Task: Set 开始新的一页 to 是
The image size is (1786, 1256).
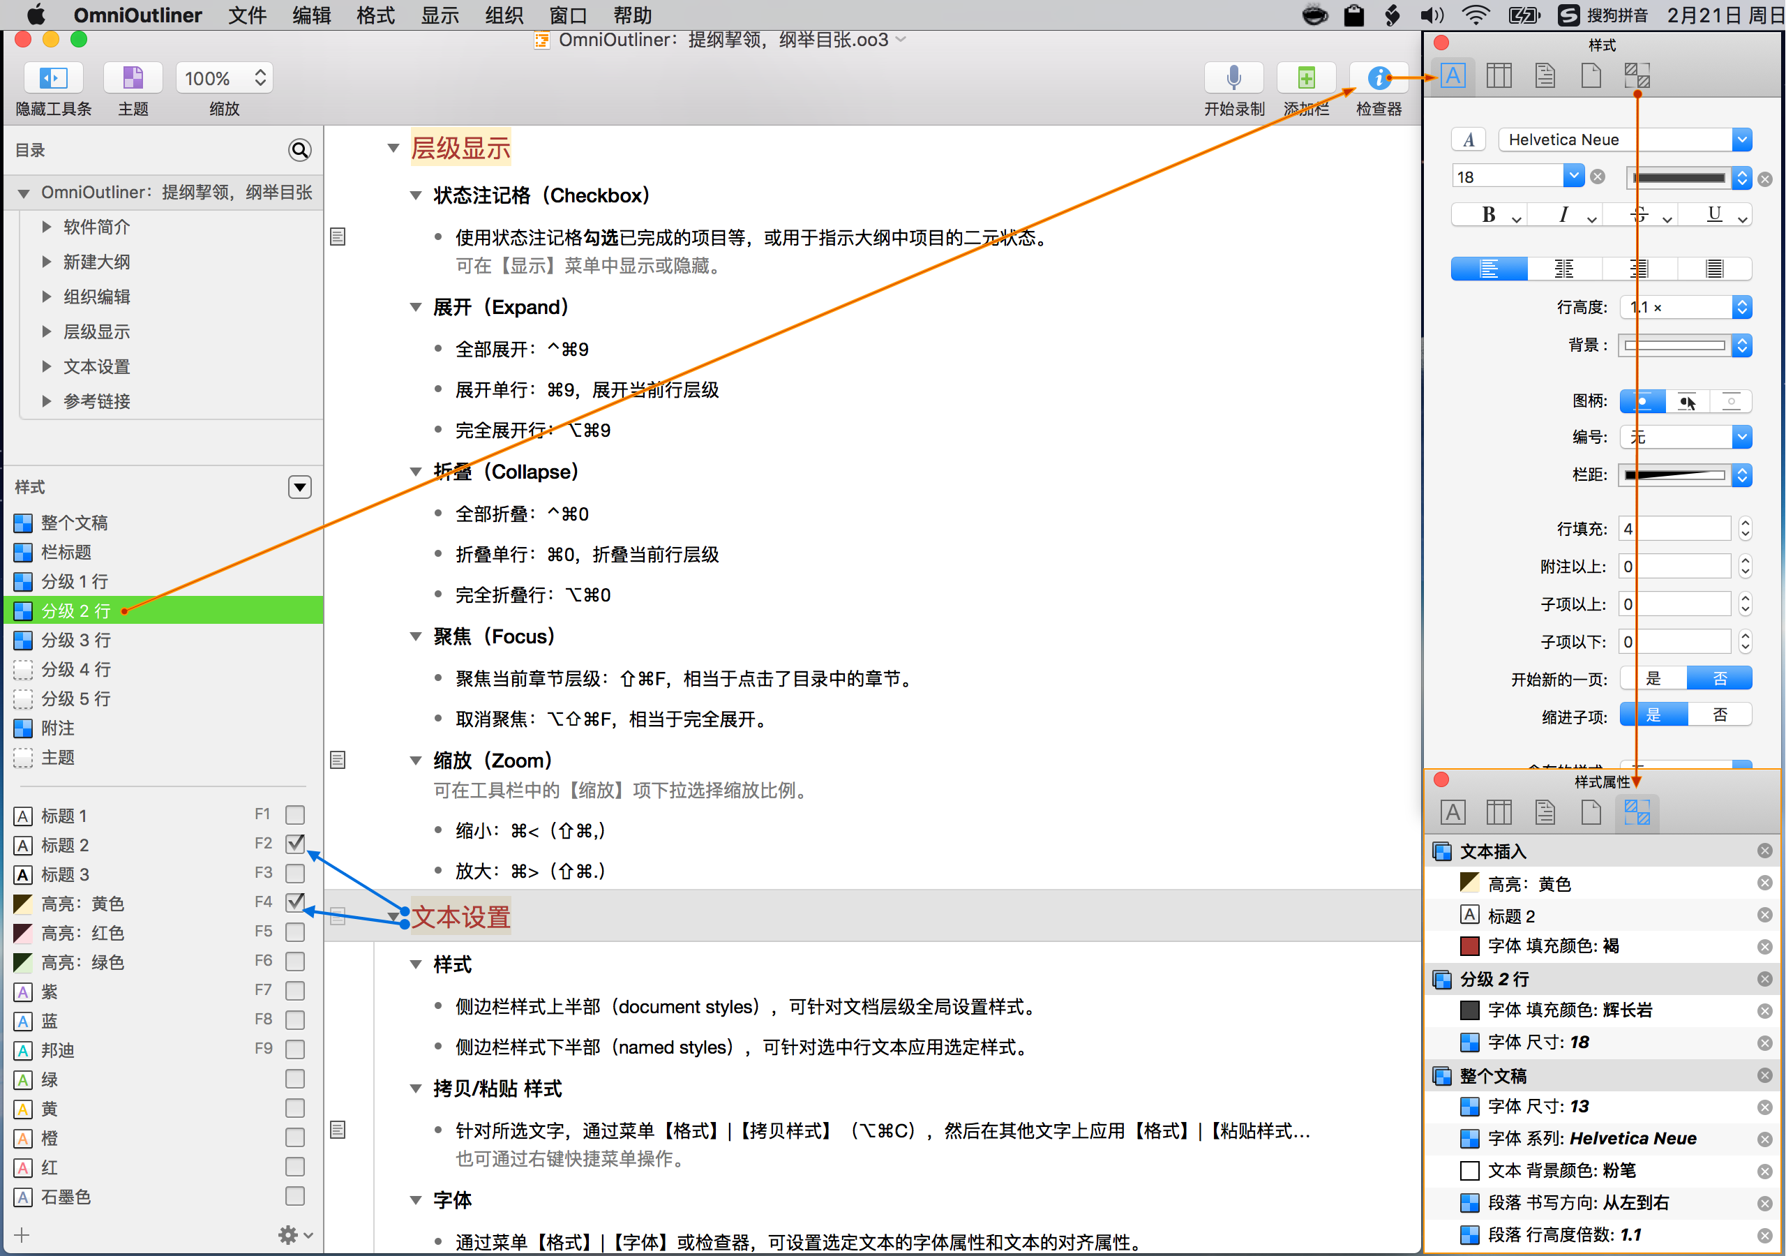Action: coord(1653,678)
